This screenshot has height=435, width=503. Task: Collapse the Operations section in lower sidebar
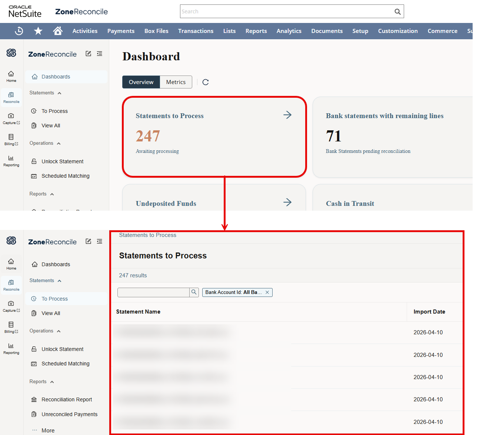pos(59,331)
